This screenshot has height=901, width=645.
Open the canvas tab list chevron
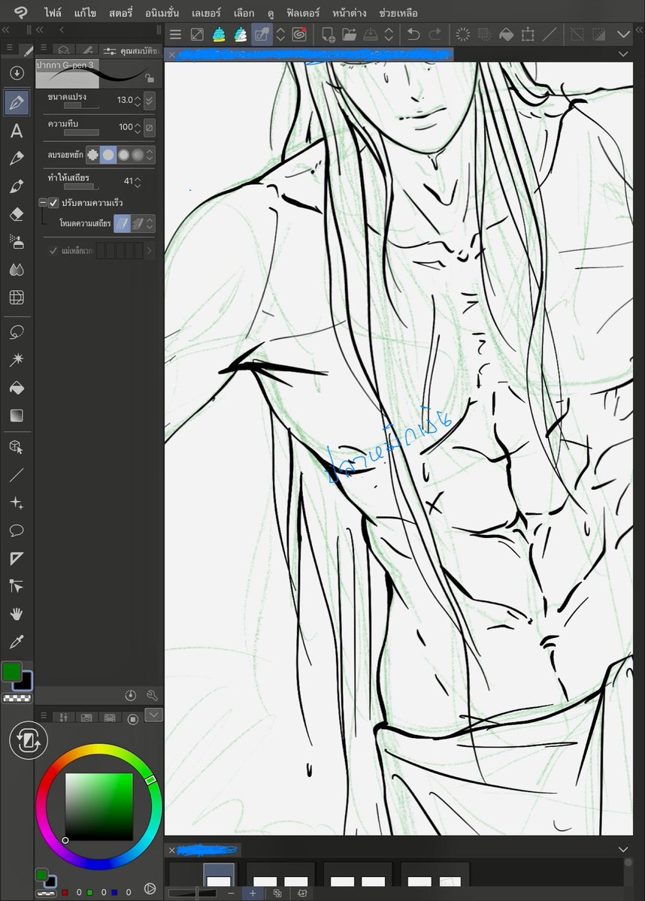(x=623, y=54)
